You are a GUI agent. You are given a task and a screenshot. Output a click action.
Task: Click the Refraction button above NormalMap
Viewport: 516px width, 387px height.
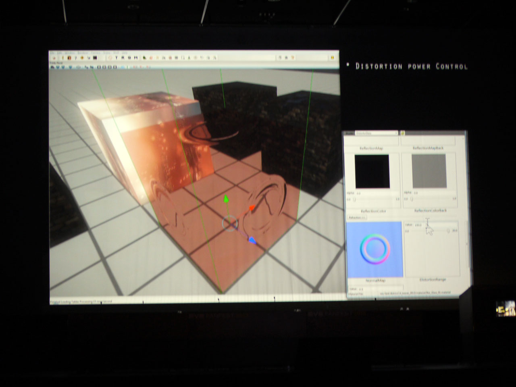[x=357, y=218]
